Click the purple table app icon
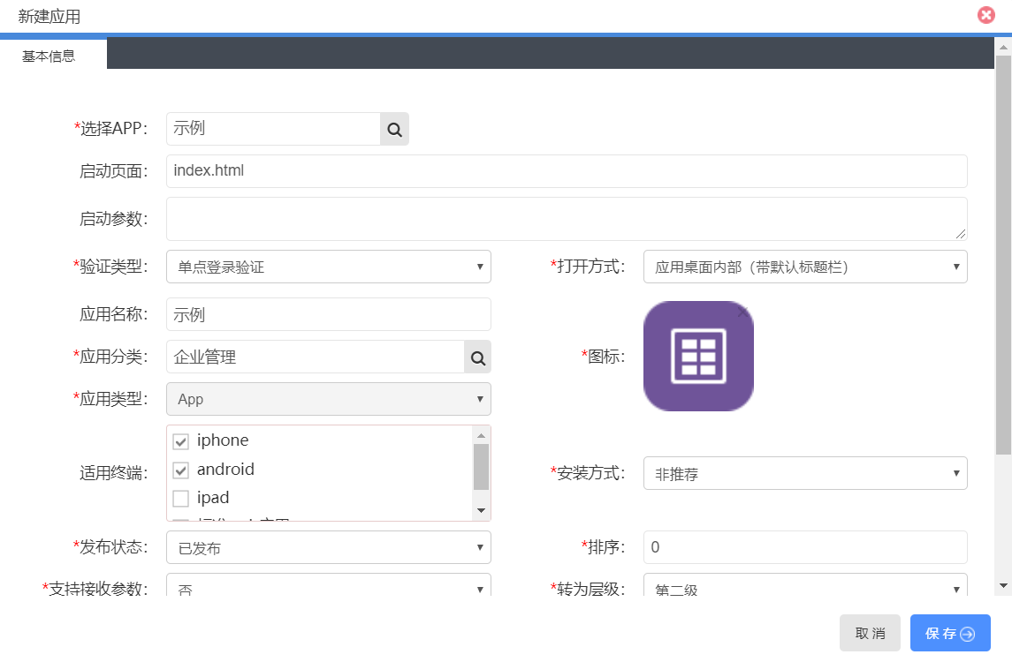Viewport: 1012px width, 662px height. (x=698, y=357)
